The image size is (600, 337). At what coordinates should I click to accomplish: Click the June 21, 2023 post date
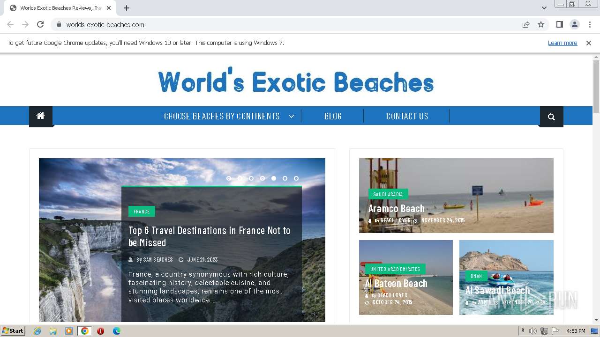point(202,260)
